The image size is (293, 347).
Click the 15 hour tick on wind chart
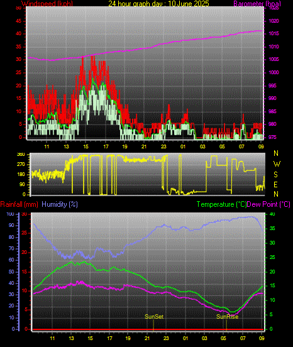point(86,146)
